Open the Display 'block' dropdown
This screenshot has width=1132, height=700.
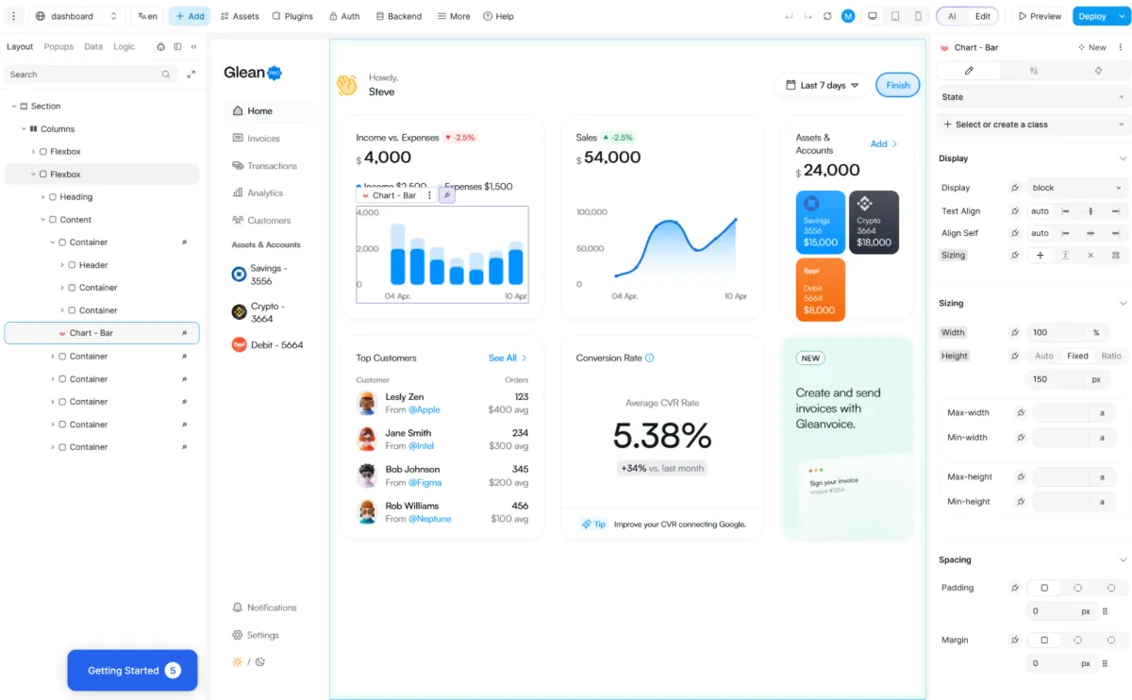point(1077,188)
